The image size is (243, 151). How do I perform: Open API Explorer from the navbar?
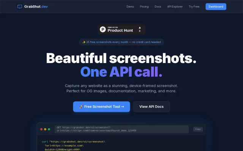175,7
